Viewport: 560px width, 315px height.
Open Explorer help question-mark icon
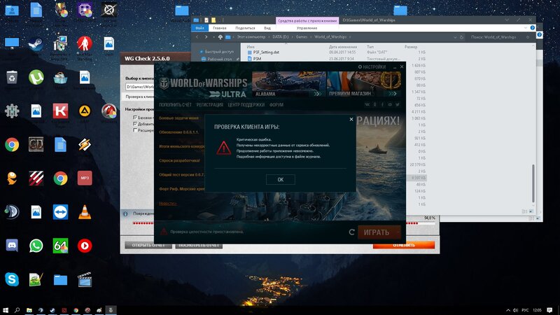click(x=533, y=28)
